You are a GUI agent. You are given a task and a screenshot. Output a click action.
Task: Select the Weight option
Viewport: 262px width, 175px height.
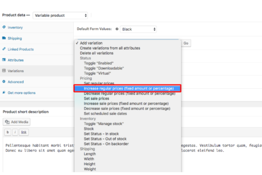[128, 169]
